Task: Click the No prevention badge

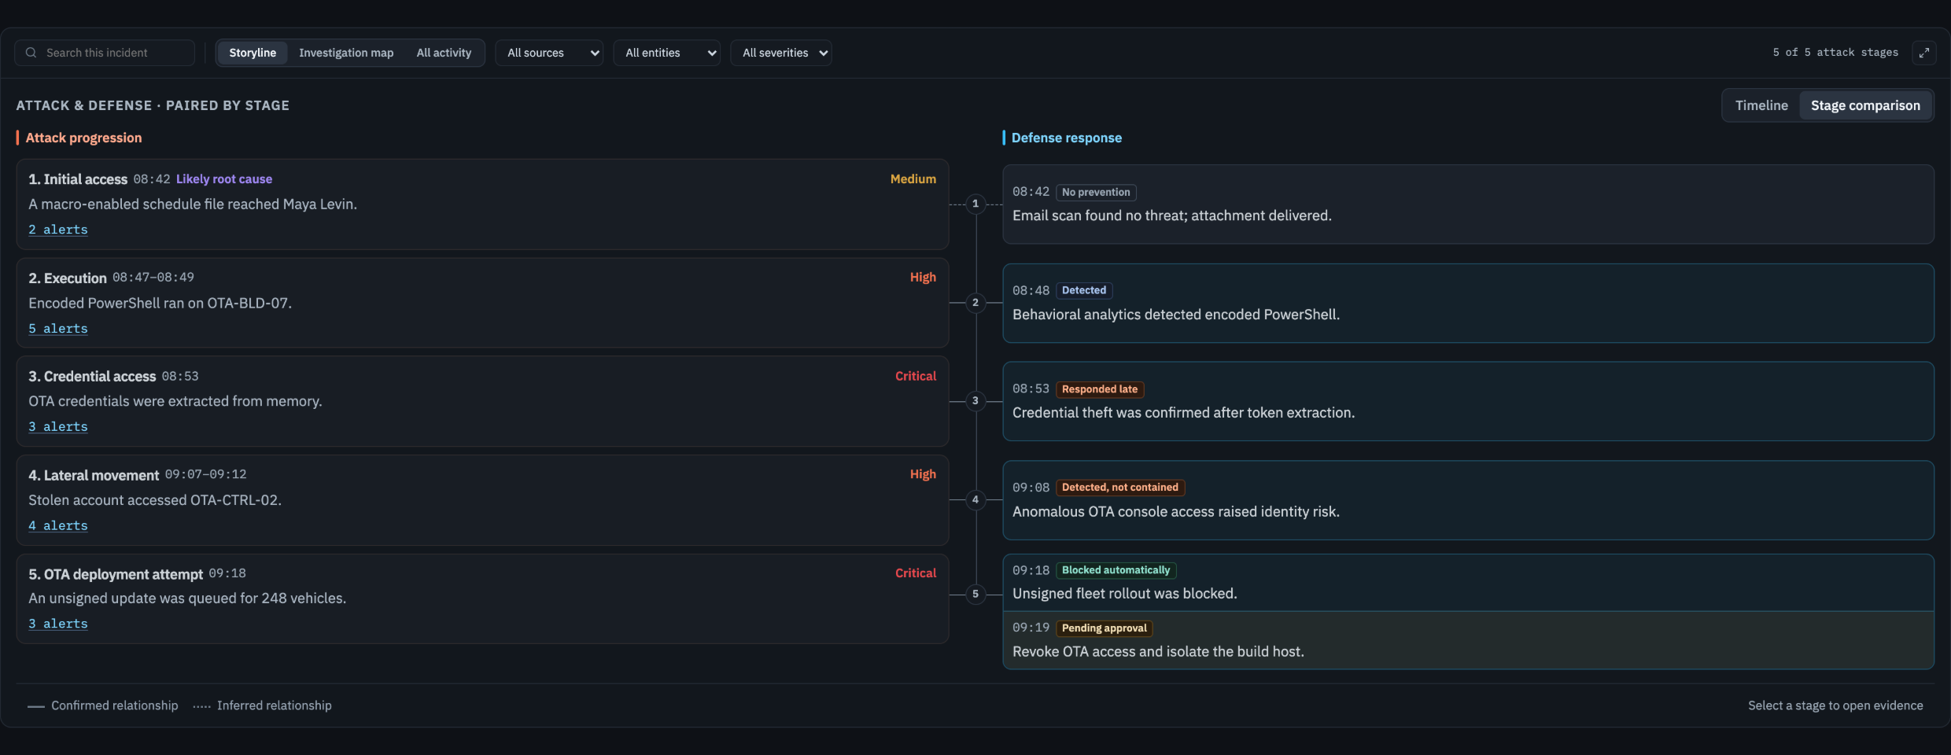Action: (x=1096, y=192)
